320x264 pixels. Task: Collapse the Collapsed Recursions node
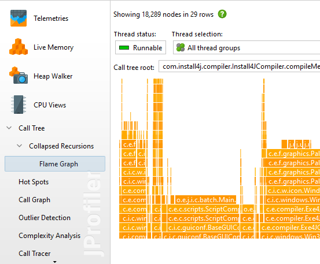20,146
